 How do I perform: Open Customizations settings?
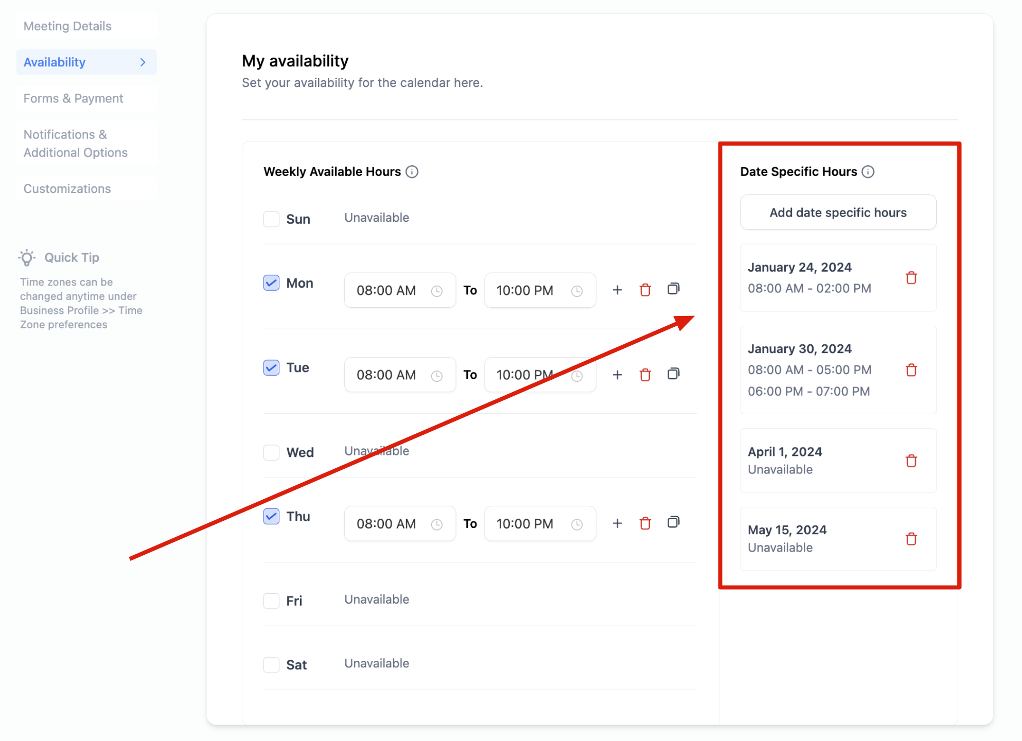click(67, 189)
